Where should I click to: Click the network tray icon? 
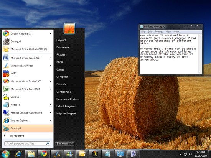185,154
